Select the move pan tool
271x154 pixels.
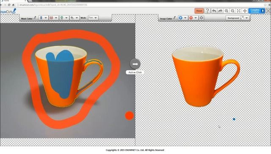[x=245, y=11]
